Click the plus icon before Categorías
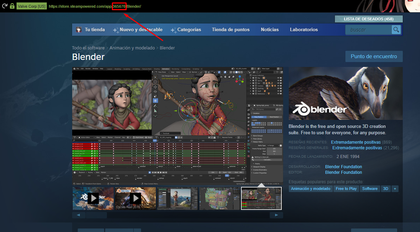Image resolution: width=420 pixels, height=232 pixels. click(173, 30)
